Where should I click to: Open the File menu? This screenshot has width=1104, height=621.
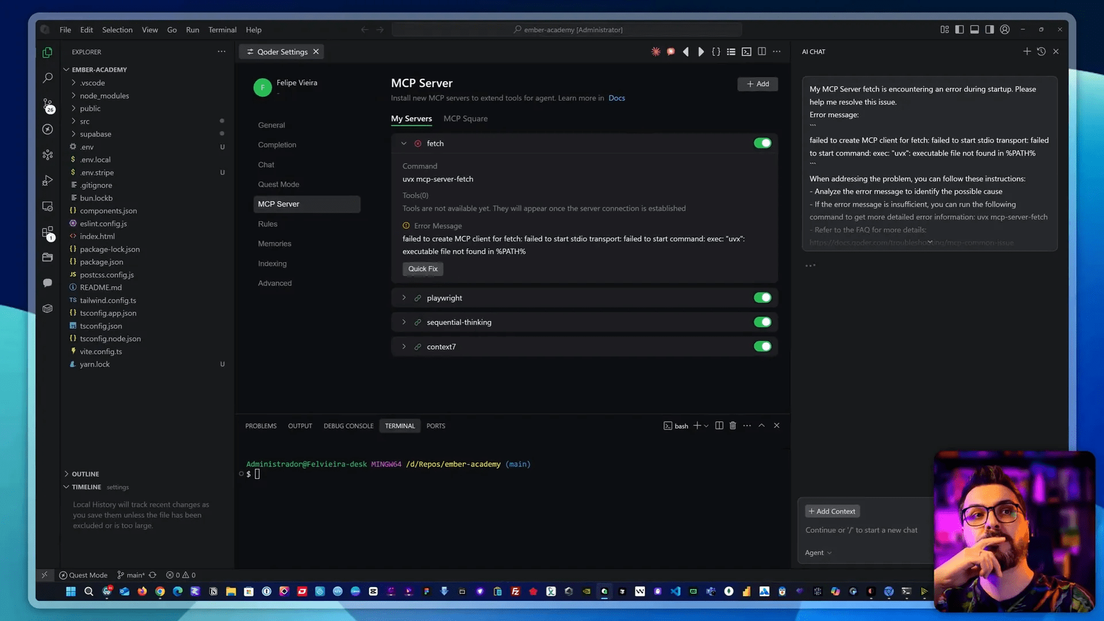(65, 30)
